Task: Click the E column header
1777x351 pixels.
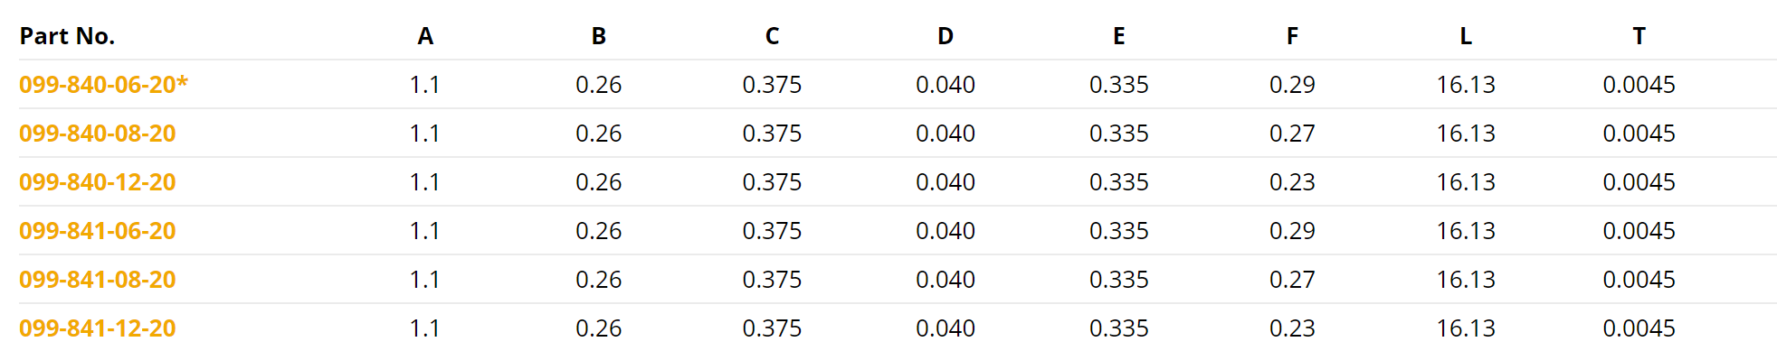Action: point(1119,36)
